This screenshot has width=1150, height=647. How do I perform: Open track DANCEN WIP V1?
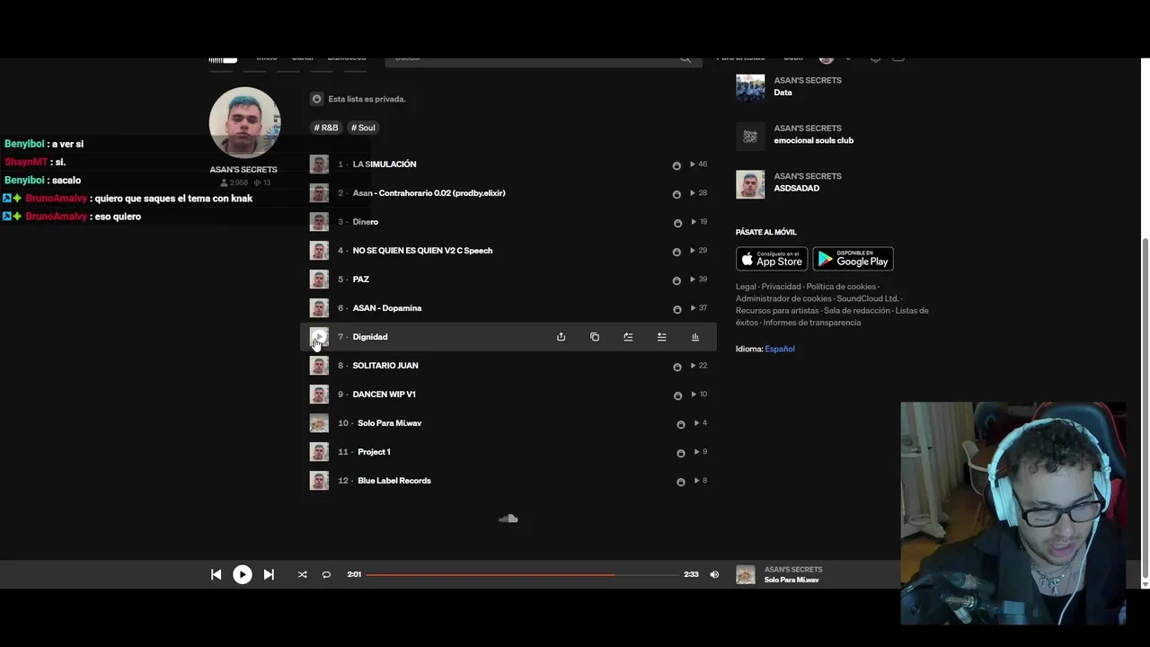(x=385, y=394)
